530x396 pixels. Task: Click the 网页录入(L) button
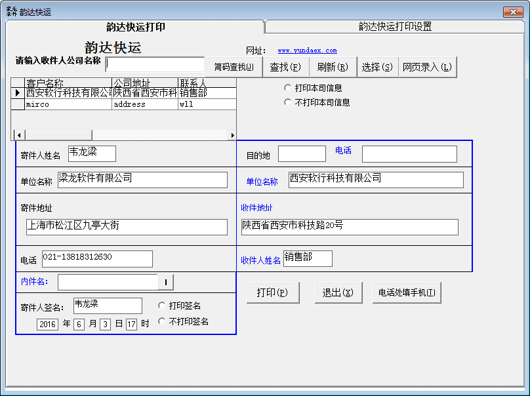[427, 67]
